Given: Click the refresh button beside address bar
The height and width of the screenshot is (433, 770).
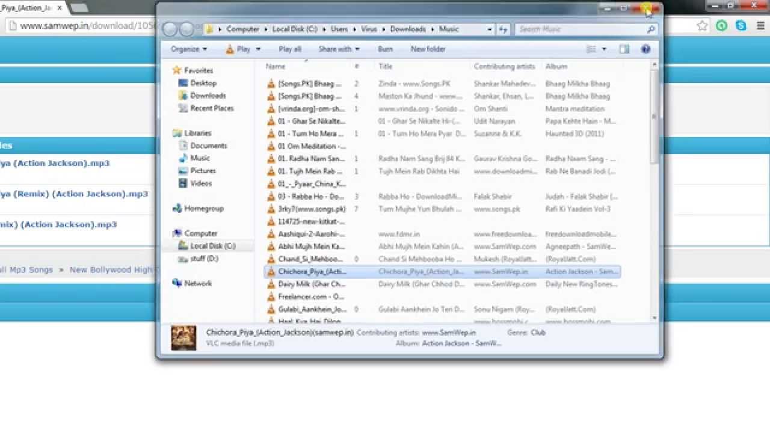Looking at the screenshot, I should 504,29.
